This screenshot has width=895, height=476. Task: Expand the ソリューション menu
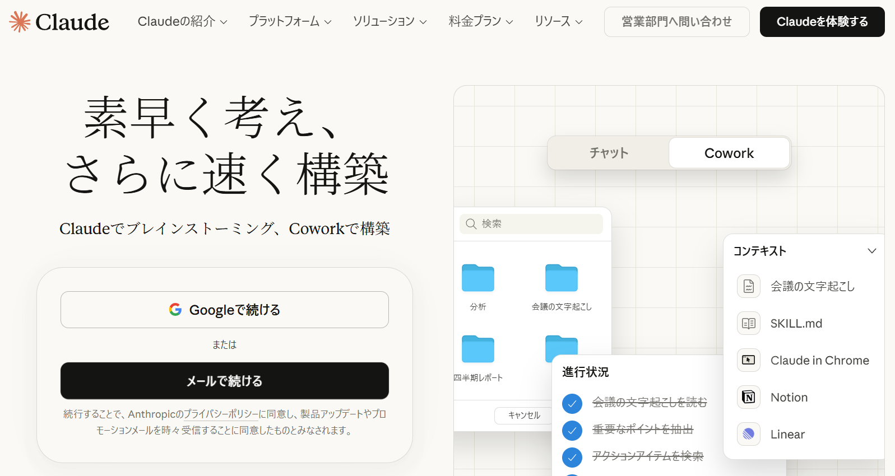390,22
